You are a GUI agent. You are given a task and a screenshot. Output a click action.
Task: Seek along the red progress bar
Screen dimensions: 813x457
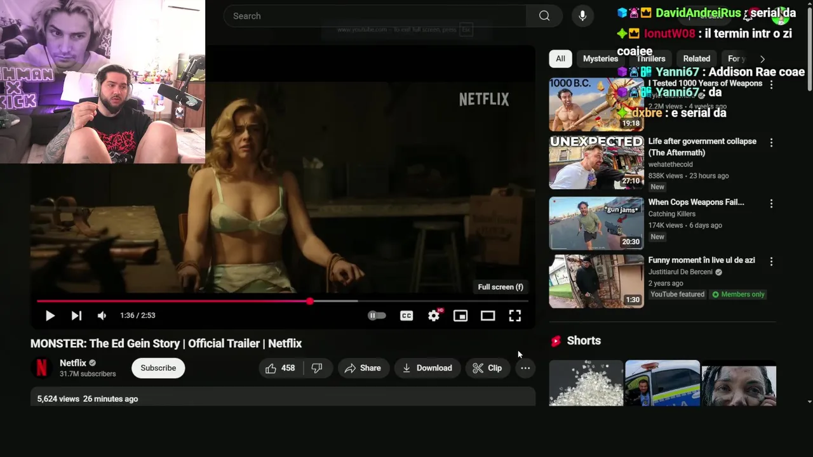coord(283,301)
